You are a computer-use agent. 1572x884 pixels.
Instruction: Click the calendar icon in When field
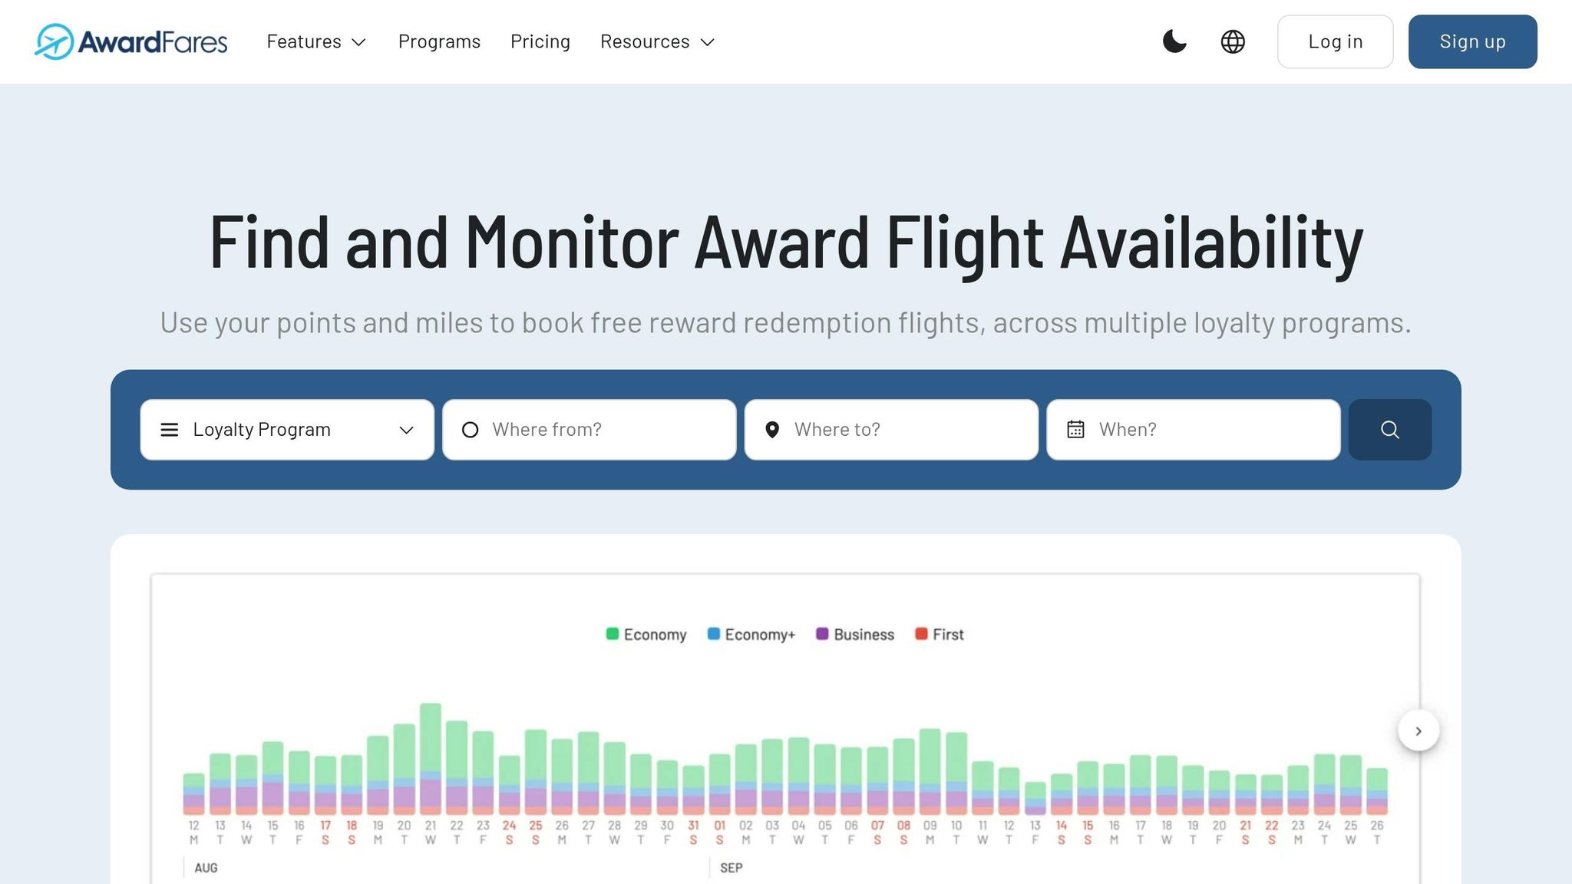[1075, 430]
